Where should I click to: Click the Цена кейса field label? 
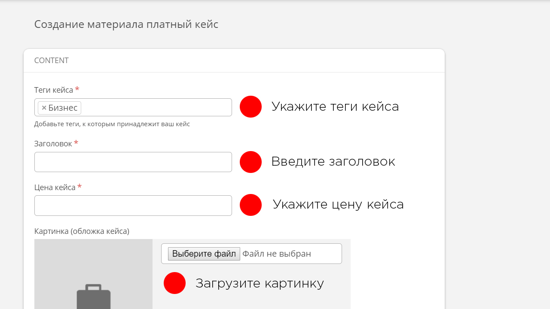[55, 188]
